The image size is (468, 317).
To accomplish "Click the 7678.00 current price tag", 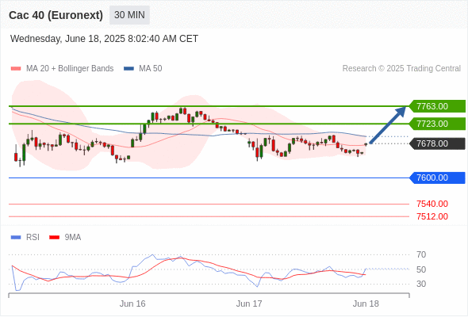I will tap(437, 143).
